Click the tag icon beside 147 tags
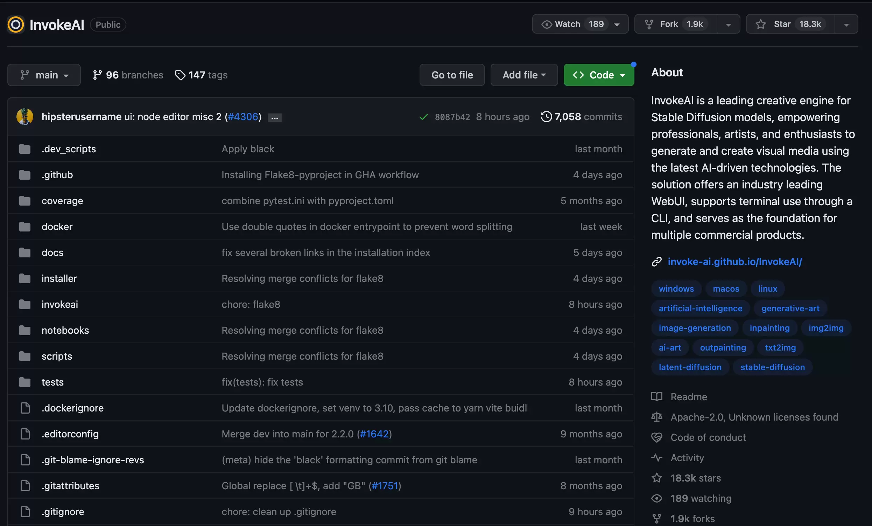 [x=180, y=75]
